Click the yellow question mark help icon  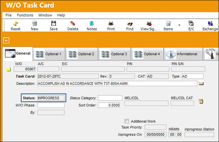tap(201, 101)
